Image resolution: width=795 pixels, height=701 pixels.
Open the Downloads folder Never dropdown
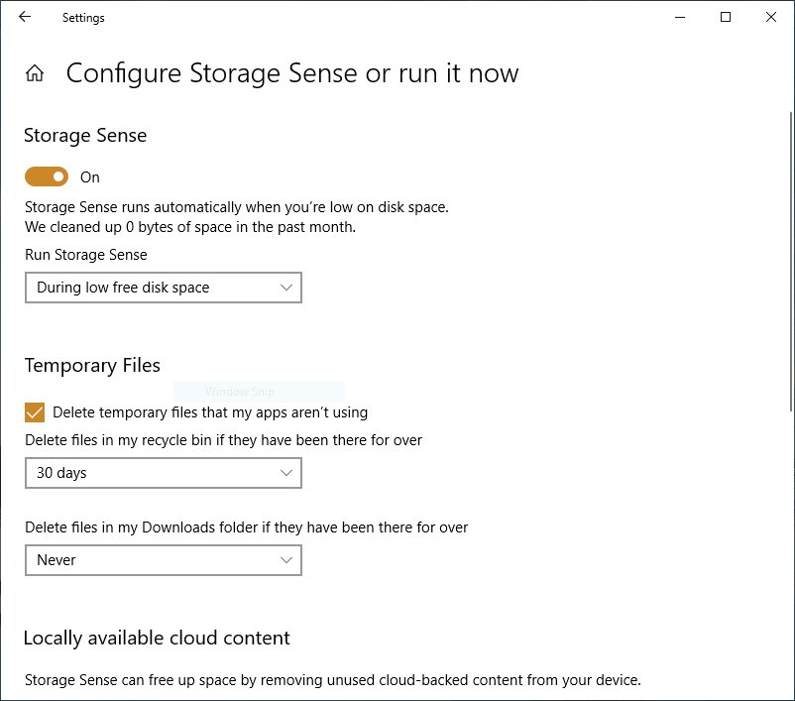coord(163,560)
